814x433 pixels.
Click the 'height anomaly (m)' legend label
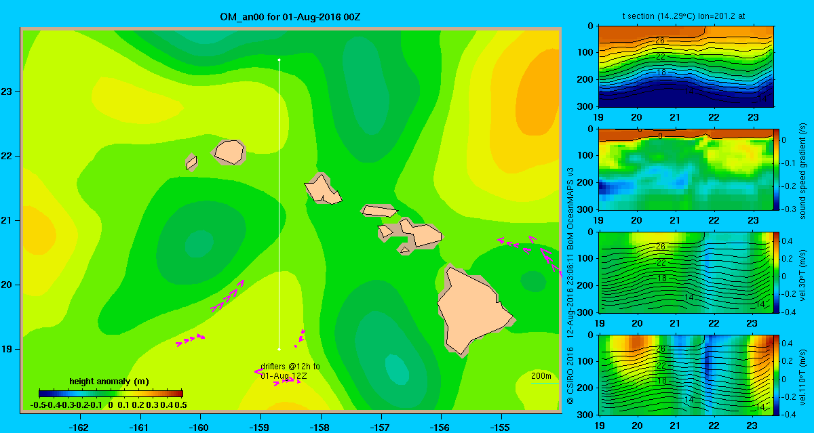coord(110,382)
